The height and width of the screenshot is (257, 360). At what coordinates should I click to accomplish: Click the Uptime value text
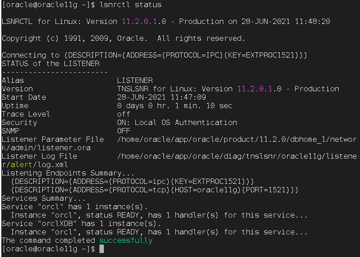(174, 106)
